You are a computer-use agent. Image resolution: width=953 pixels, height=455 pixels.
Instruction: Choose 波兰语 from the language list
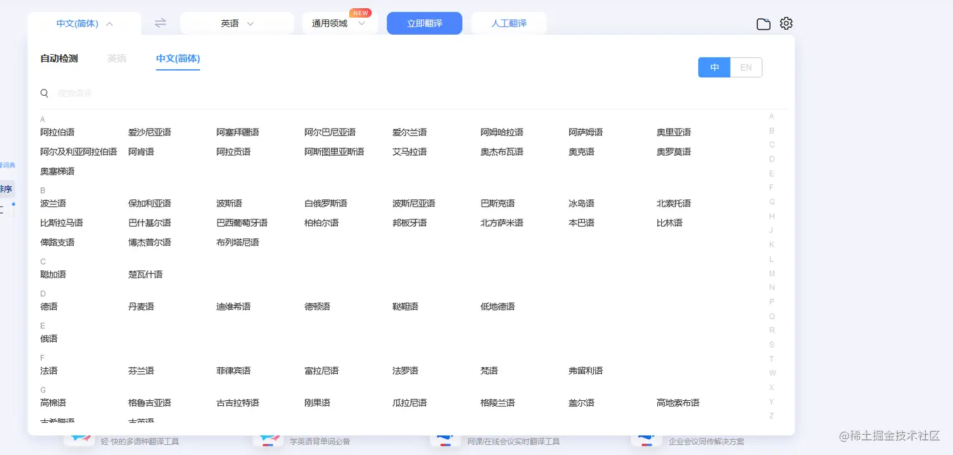(x=53, y=204)
